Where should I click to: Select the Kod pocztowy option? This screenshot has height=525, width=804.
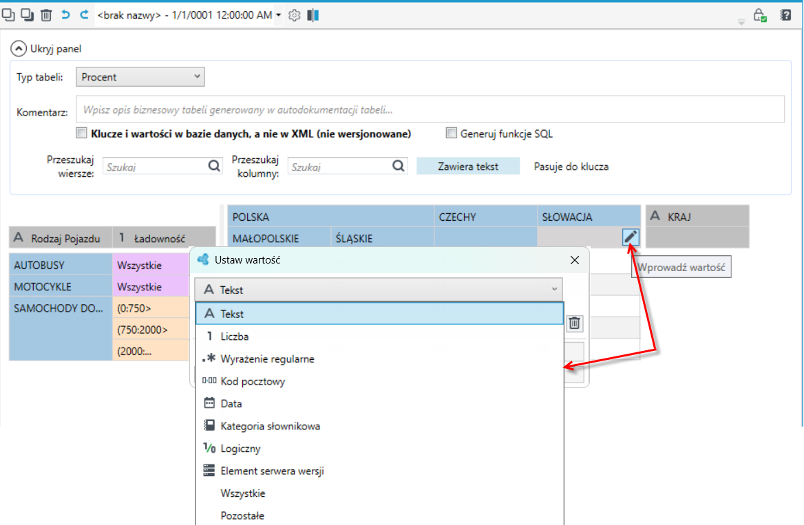pyautogui.click(x=379, y=381)
